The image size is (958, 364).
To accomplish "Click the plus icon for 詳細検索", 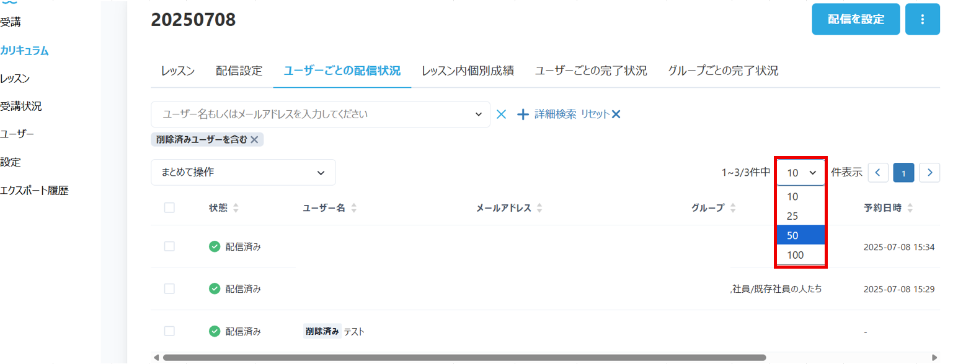I will click(x=523, y=115).
